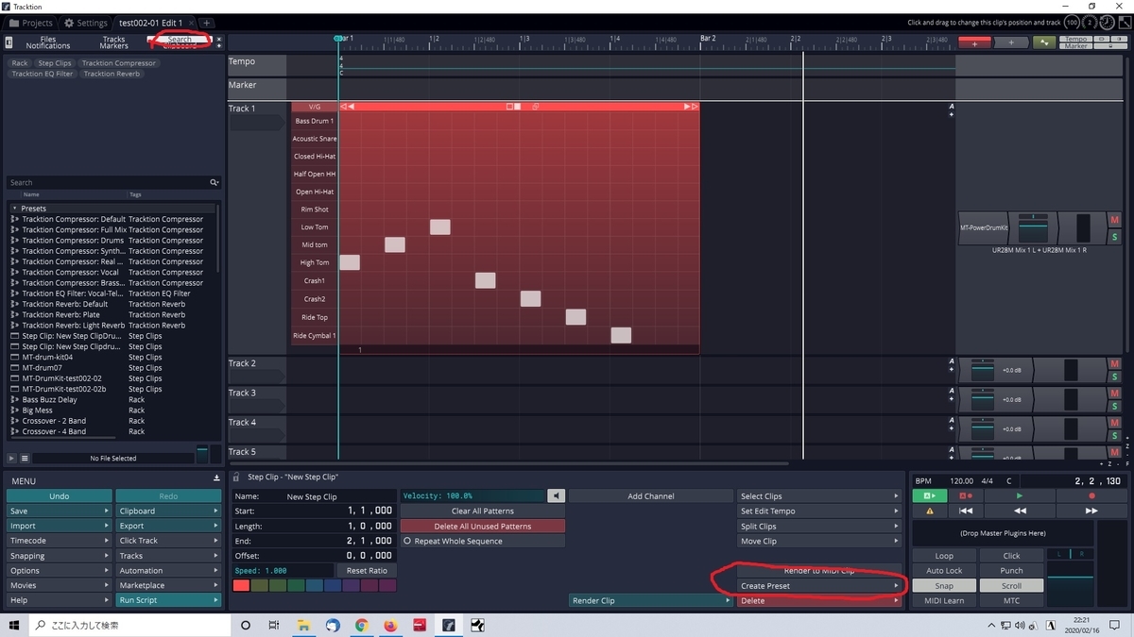
Task: Click Clear All Patterns
Action: (483, 511)
